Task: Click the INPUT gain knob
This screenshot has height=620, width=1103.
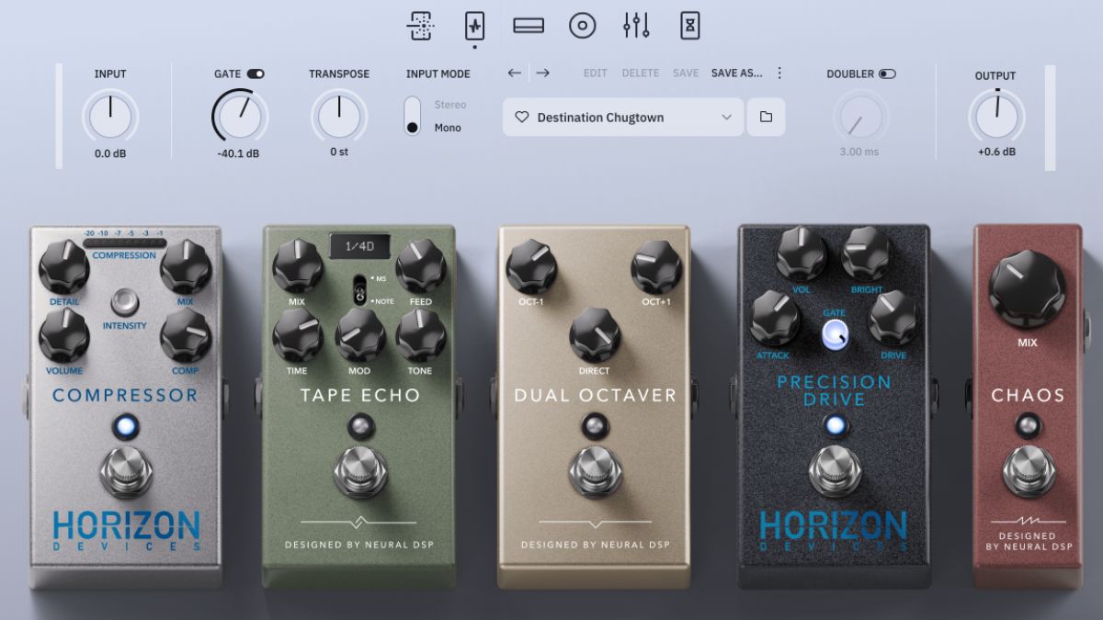Action: click(110, 116)
